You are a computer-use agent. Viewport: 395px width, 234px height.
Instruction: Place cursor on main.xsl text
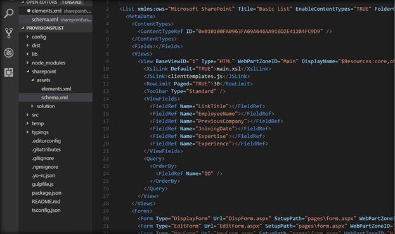[228, 68]
